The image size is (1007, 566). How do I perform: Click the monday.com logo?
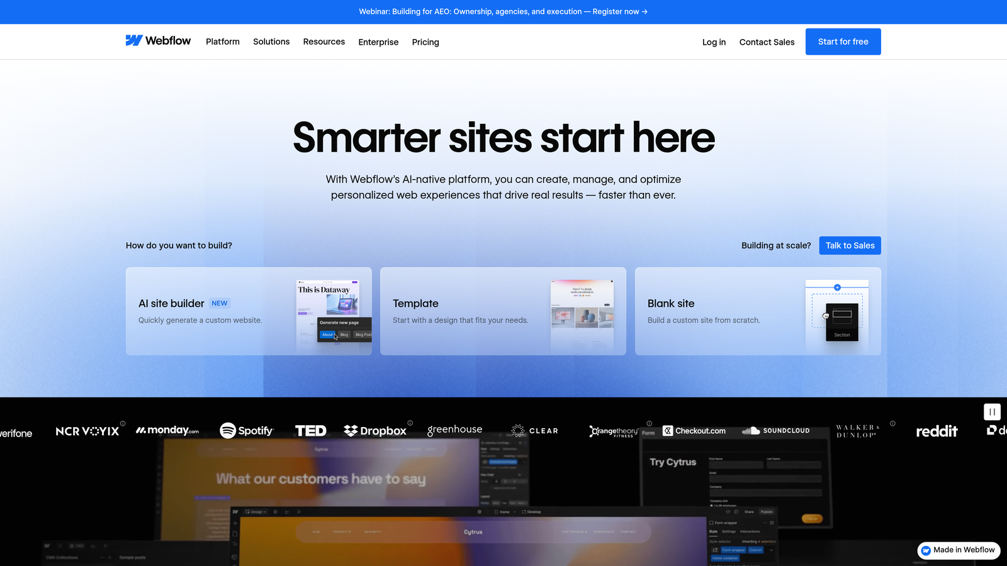[167, 430]
